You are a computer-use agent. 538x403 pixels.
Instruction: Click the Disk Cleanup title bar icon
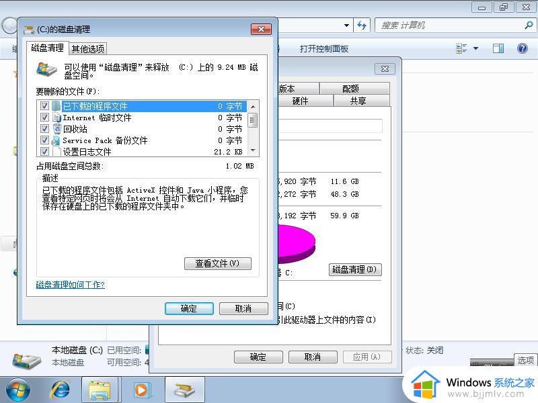click(x=29, y=30)
